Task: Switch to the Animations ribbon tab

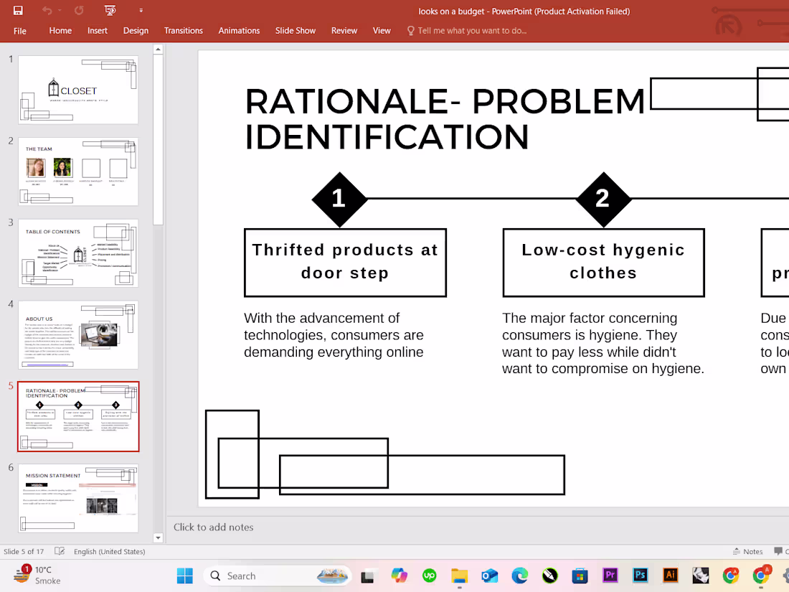Action: [x=239, y=31]
